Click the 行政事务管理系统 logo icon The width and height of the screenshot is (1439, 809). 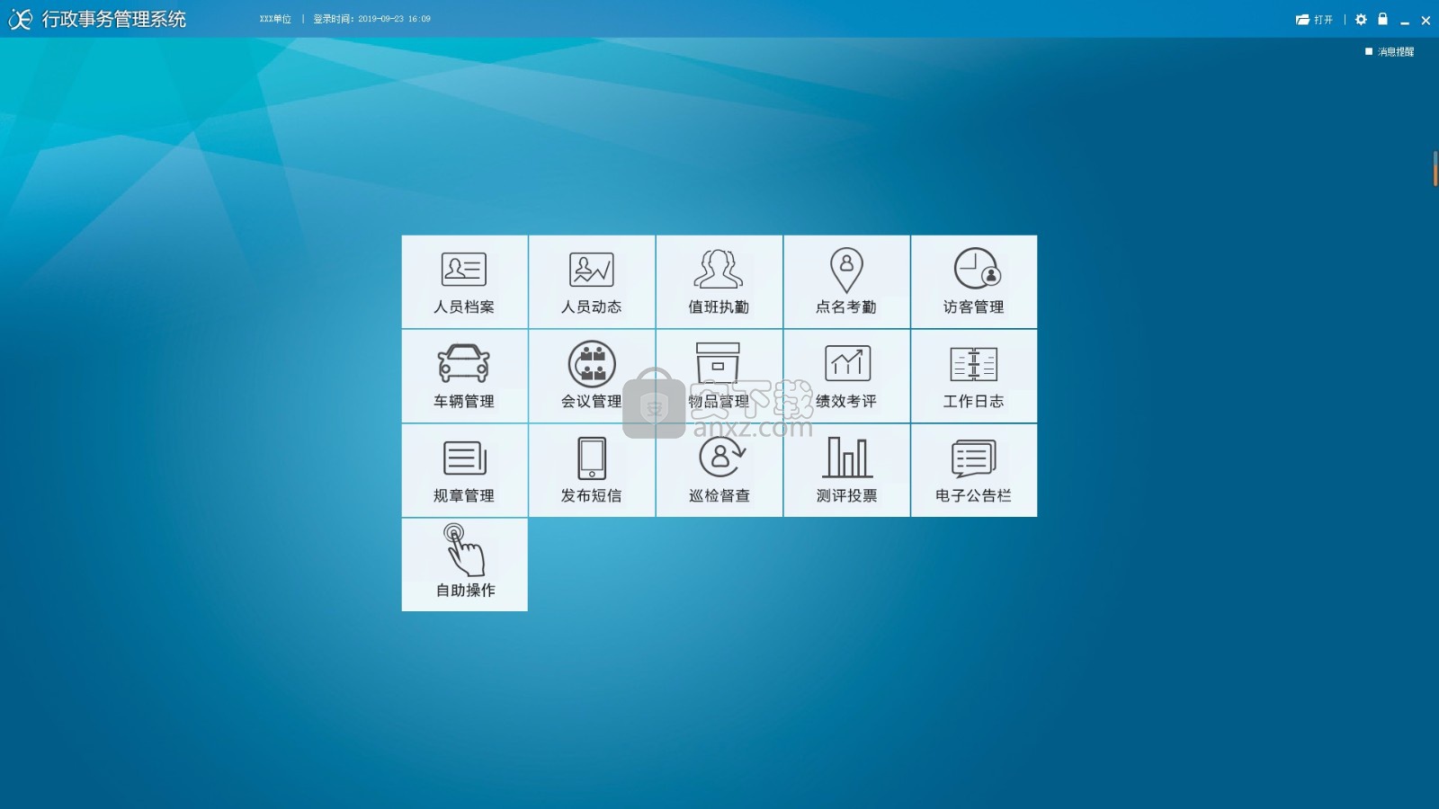tap(20, 19)
